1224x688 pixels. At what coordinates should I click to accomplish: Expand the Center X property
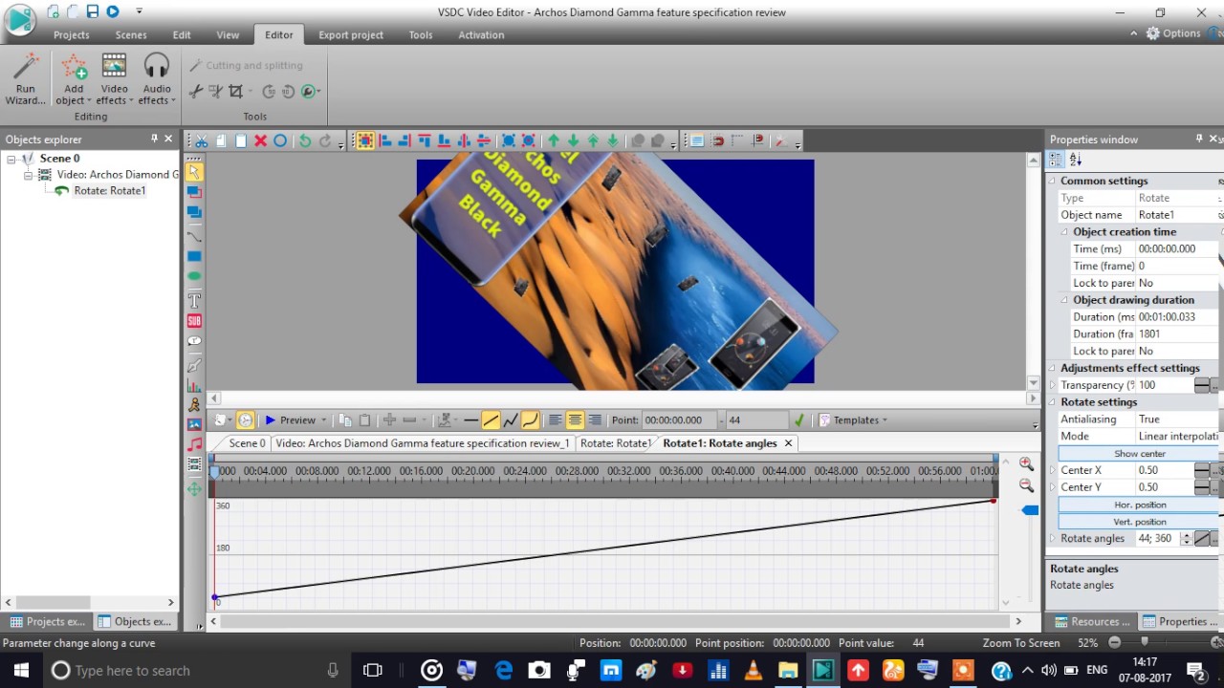1053,470
